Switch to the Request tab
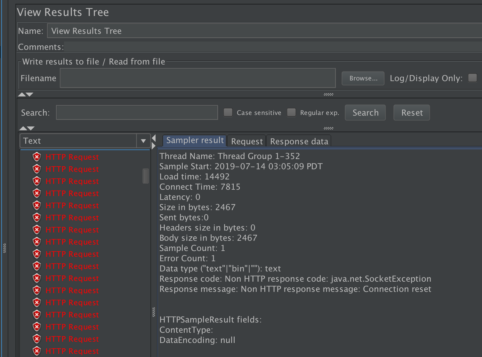This screenshot has width=482, height=357. [x=247, y=141]
